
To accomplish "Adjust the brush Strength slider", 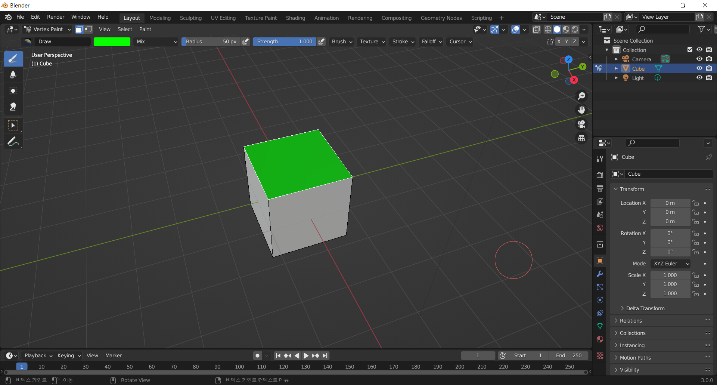I will 285,41.
